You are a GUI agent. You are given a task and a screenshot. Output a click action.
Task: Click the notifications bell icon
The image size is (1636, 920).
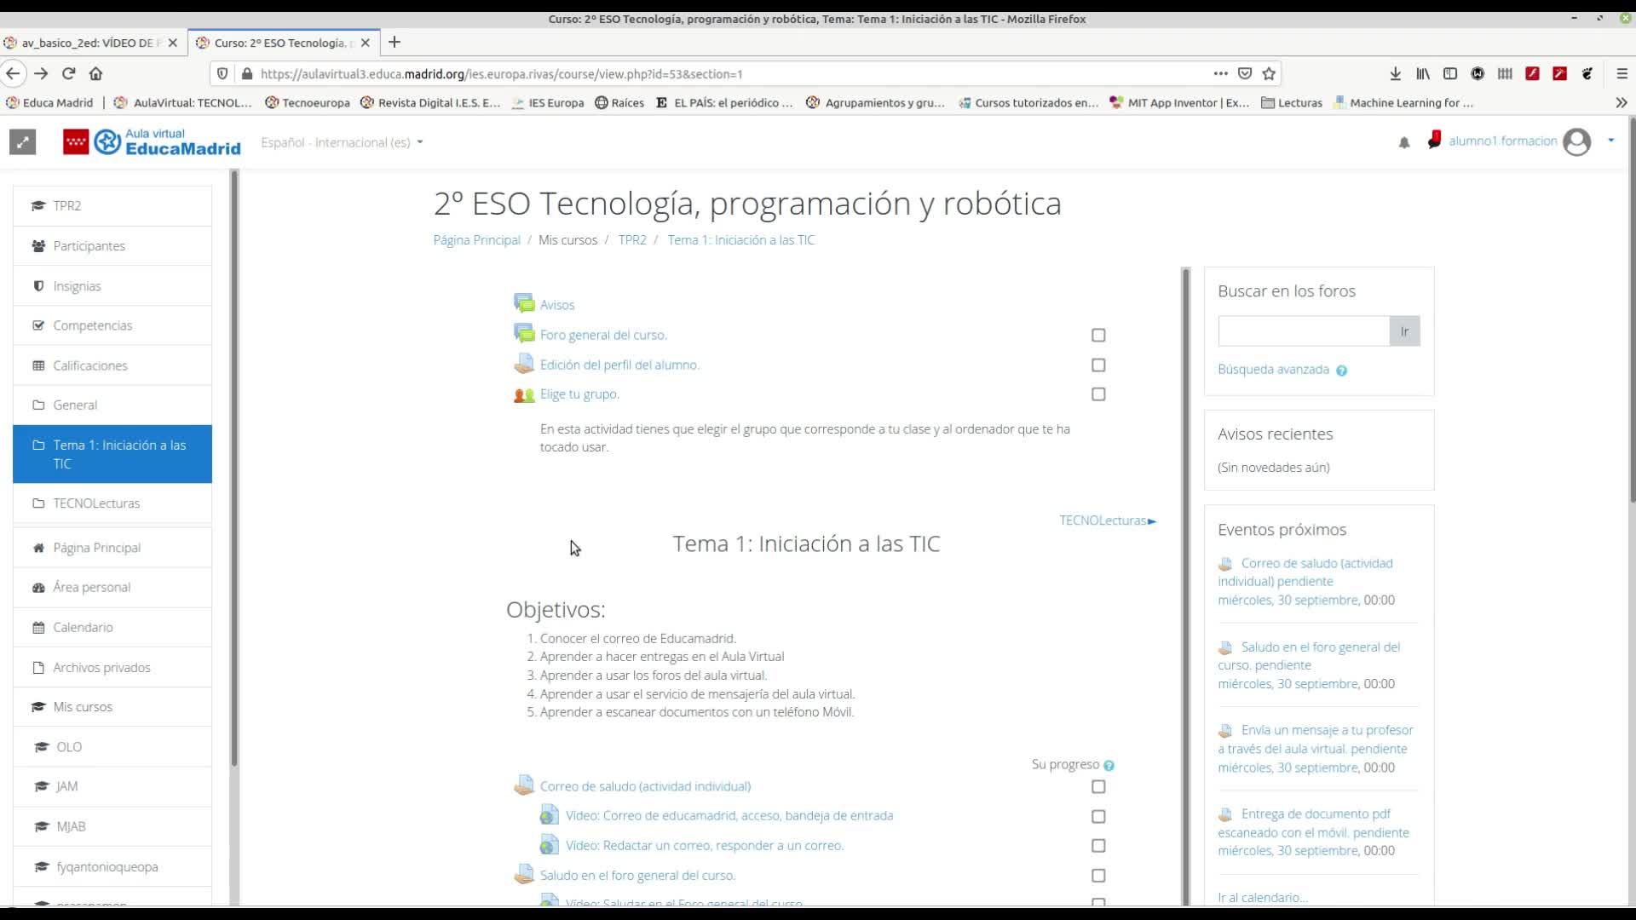(x=1404, y=142)
